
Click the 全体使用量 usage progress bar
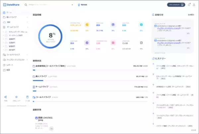coord(90,70)
